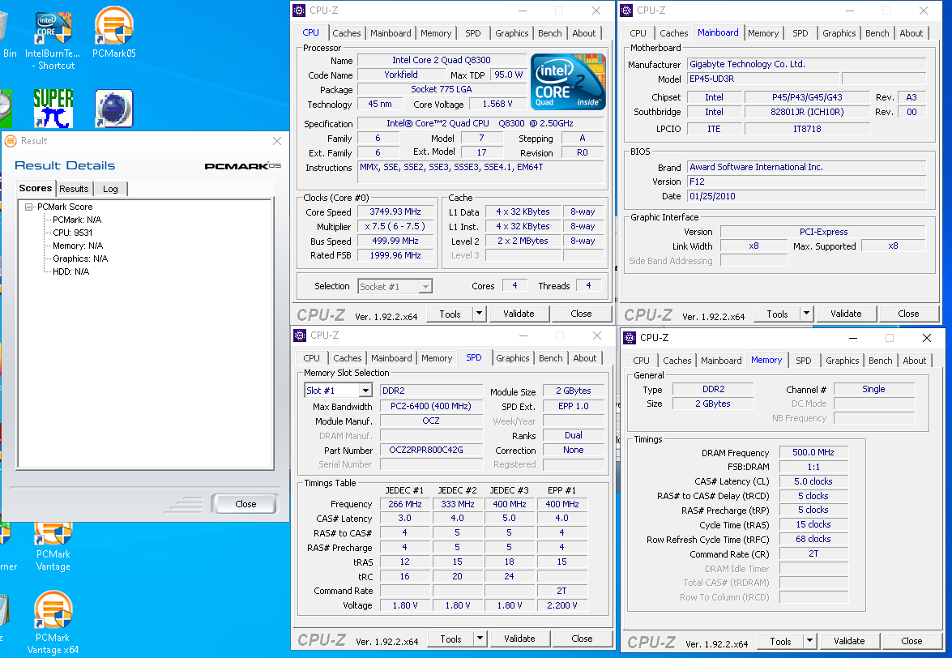The width and height of the screenshot is (952, 658).
Task: Click the Southbridge model 82801JR (ICH10R)
Action: (807, 112)
